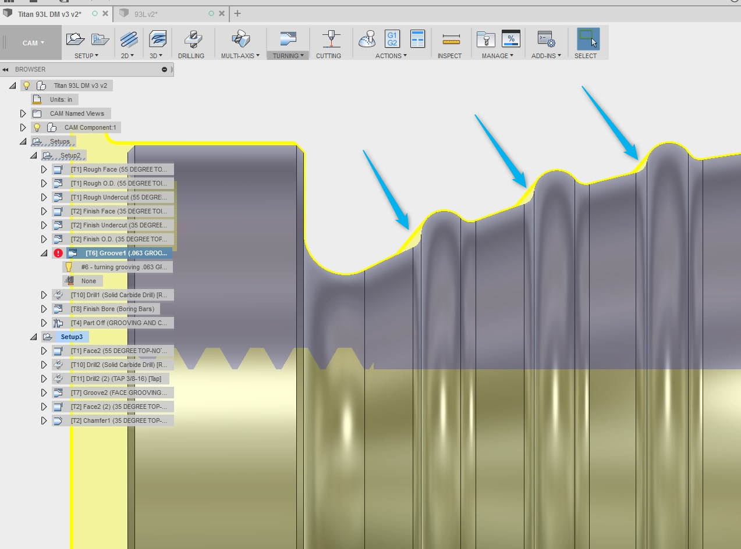This screenshot has height=549, width=741.
Task: Open the ADD-INS dropdown menu
Action: [546, 56]
